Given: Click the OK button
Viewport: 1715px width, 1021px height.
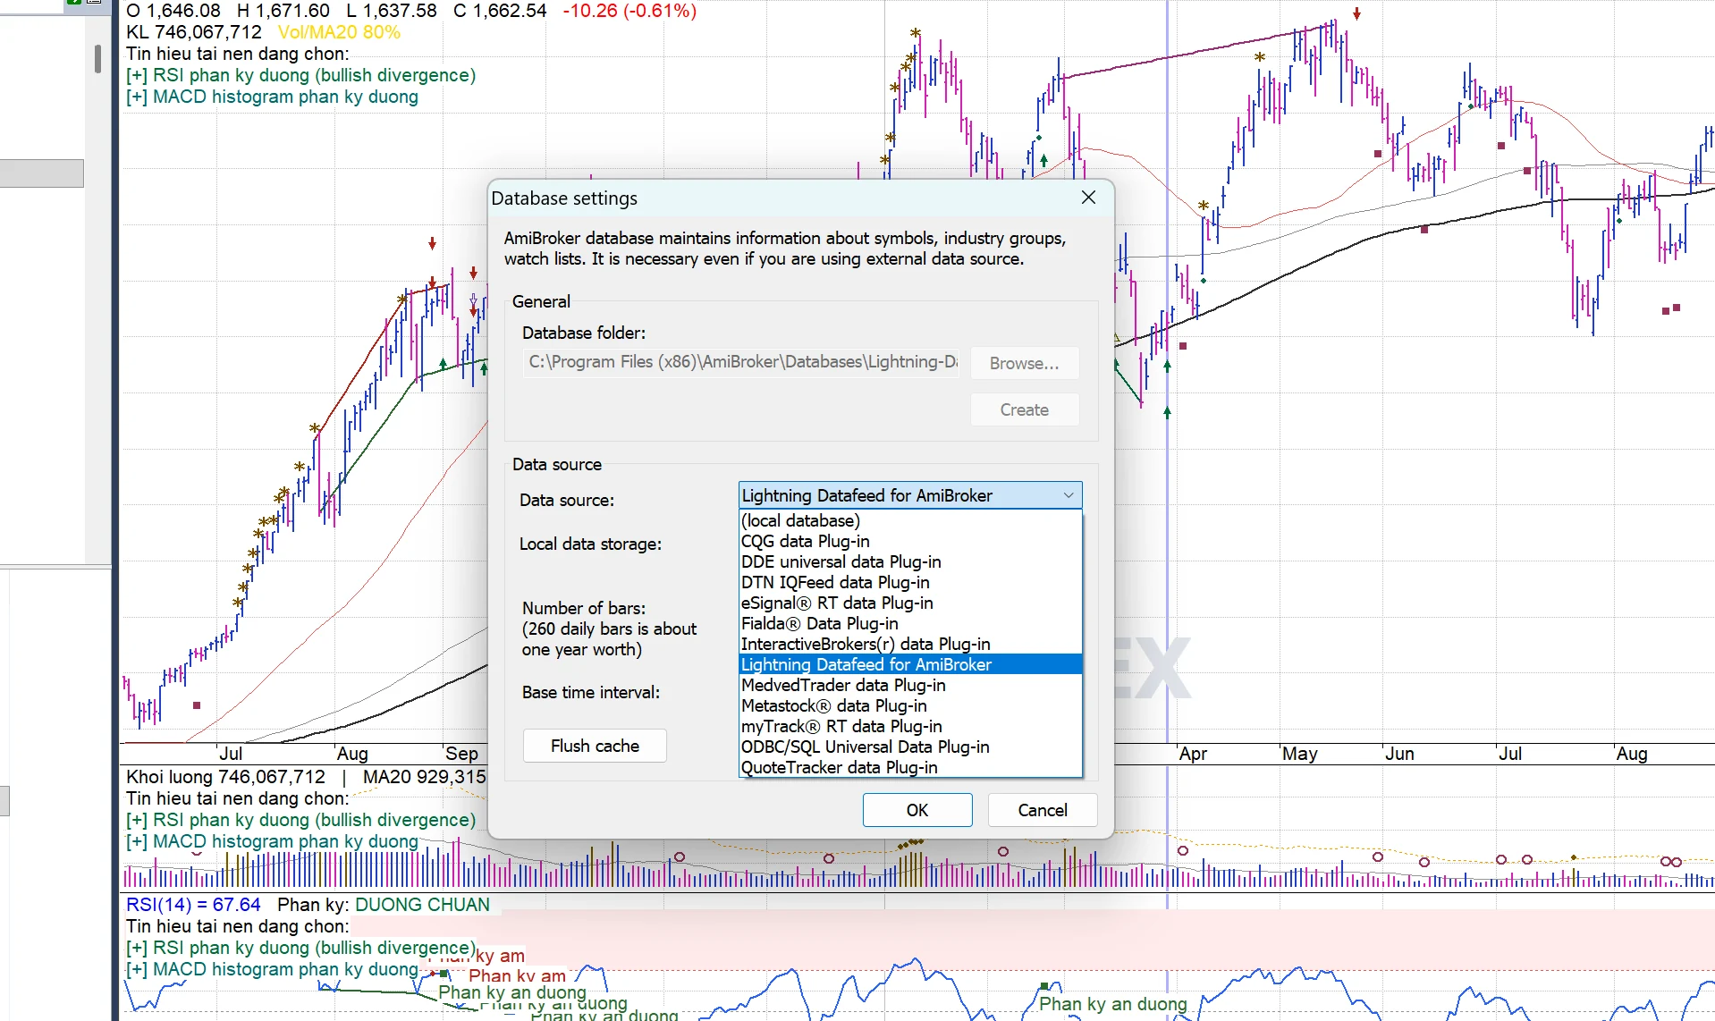Looking at the screenshot, I should click(917, 810).
